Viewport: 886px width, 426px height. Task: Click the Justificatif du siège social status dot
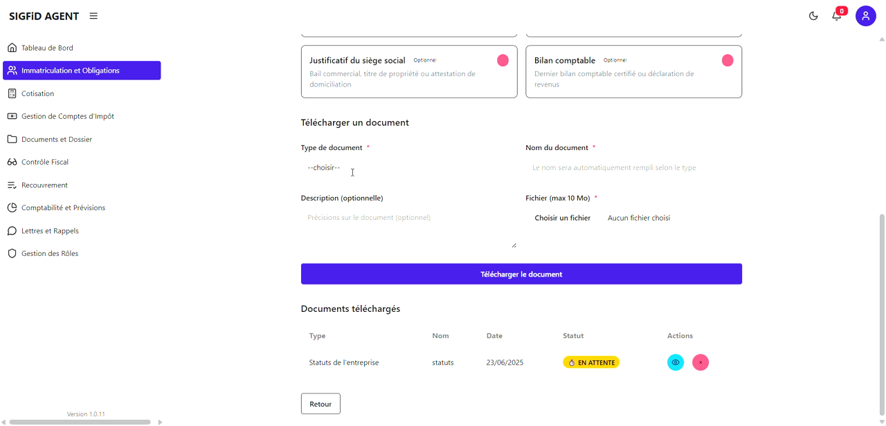pos(503,61)
